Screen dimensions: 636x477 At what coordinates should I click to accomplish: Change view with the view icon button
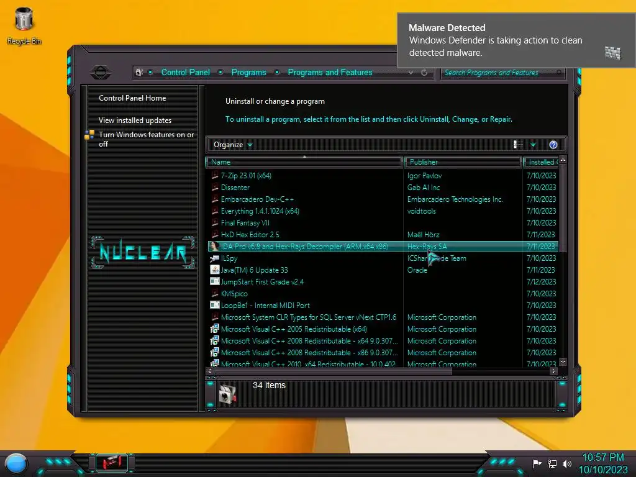[x=518, y=144]
